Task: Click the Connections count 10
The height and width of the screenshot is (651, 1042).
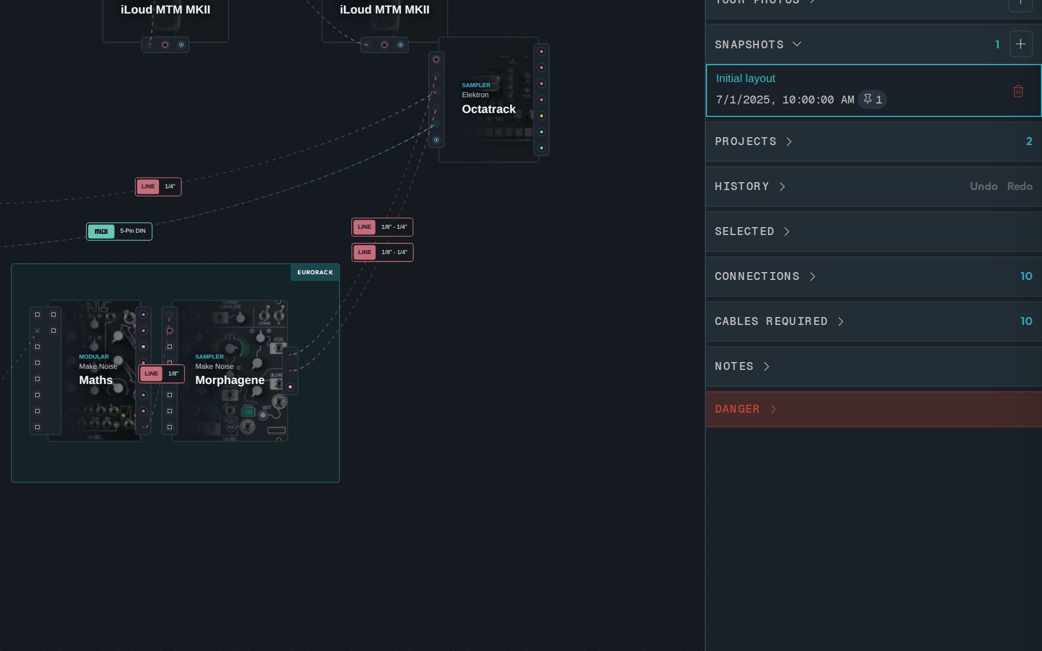Action: pyautogui.click(x=1026, y=276)
